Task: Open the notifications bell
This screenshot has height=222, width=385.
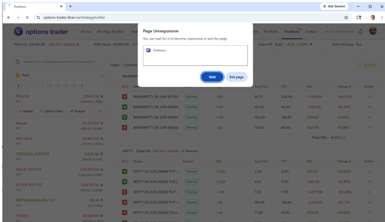Action: 361,31
